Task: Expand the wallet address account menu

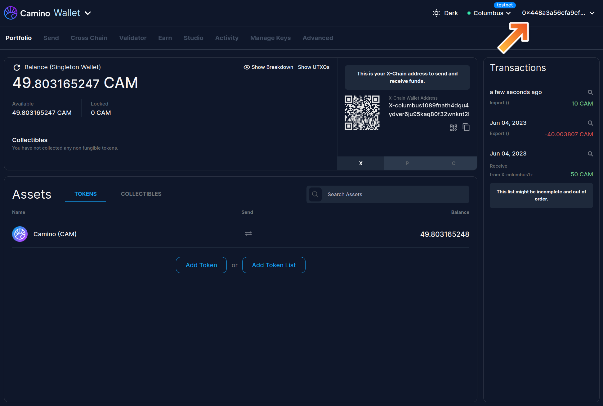Action: [x=558, y=13]
